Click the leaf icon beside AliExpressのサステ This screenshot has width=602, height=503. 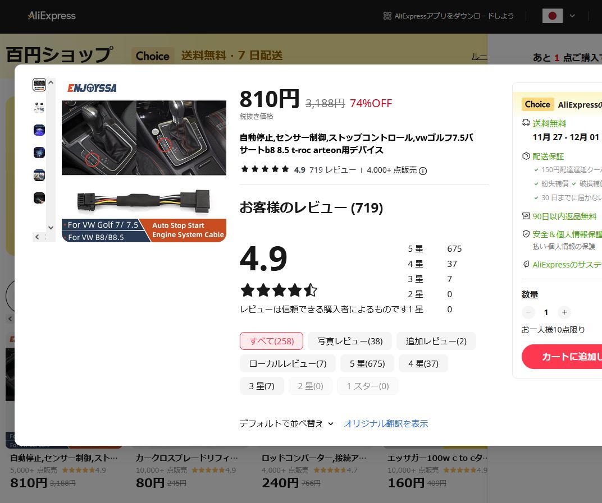pos(526,264)
